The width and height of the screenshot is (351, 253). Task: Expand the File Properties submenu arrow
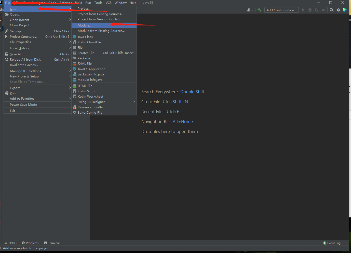(x=70, y=42)
